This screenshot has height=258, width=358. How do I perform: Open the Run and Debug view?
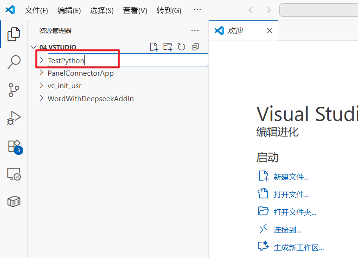(x=14, y=118)
